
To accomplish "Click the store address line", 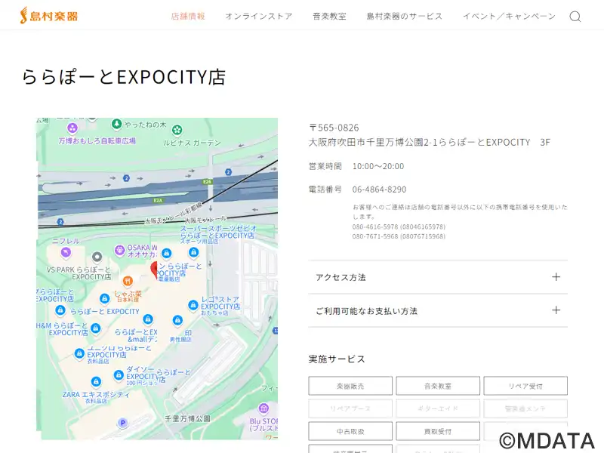I will [x=429, y=142].
